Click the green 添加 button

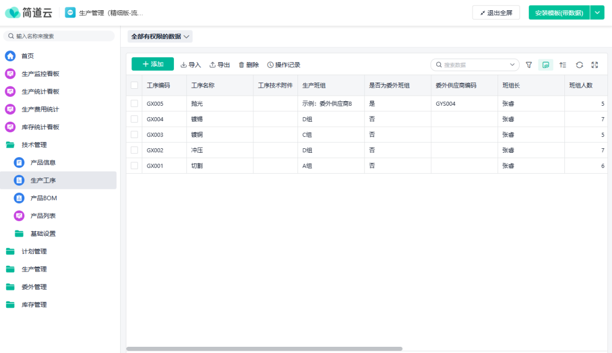point(152,64)
